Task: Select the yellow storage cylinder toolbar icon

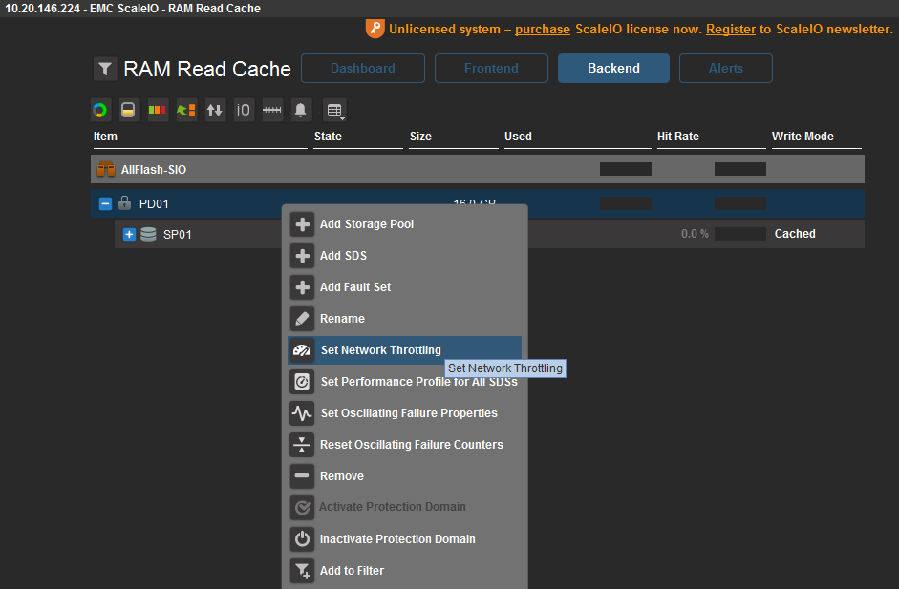Action: 128,110
